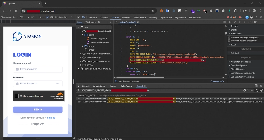
Task: Show more navigator tabs chevron
Action: coord(99,22)
